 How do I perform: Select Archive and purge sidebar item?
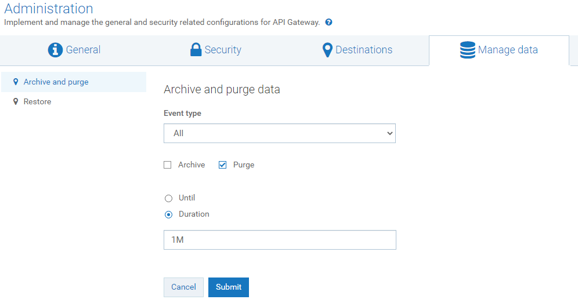(x=56, y=82)
